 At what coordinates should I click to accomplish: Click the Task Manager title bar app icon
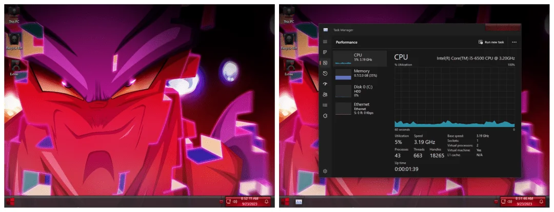tap(325, 30)
